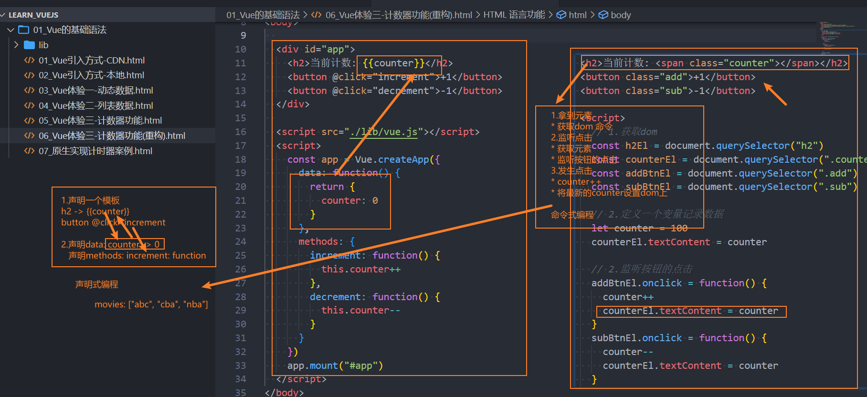Click HTML icon of 04_Vue体验二-列表数据.html
The height and width of the screenshot is (397, 867).
[x=29, y=105]
